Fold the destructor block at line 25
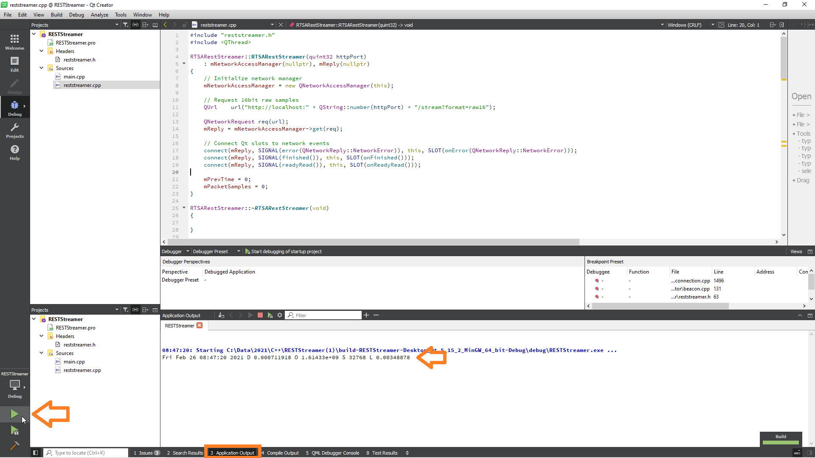Screen dimensions: 815x458 point(184,208)
